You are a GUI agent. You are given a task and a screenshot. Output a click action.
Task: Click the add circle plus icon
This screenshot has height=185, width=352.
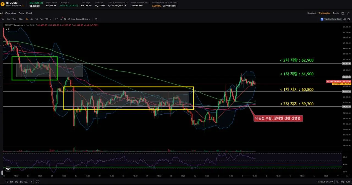[x=96, y=19]
